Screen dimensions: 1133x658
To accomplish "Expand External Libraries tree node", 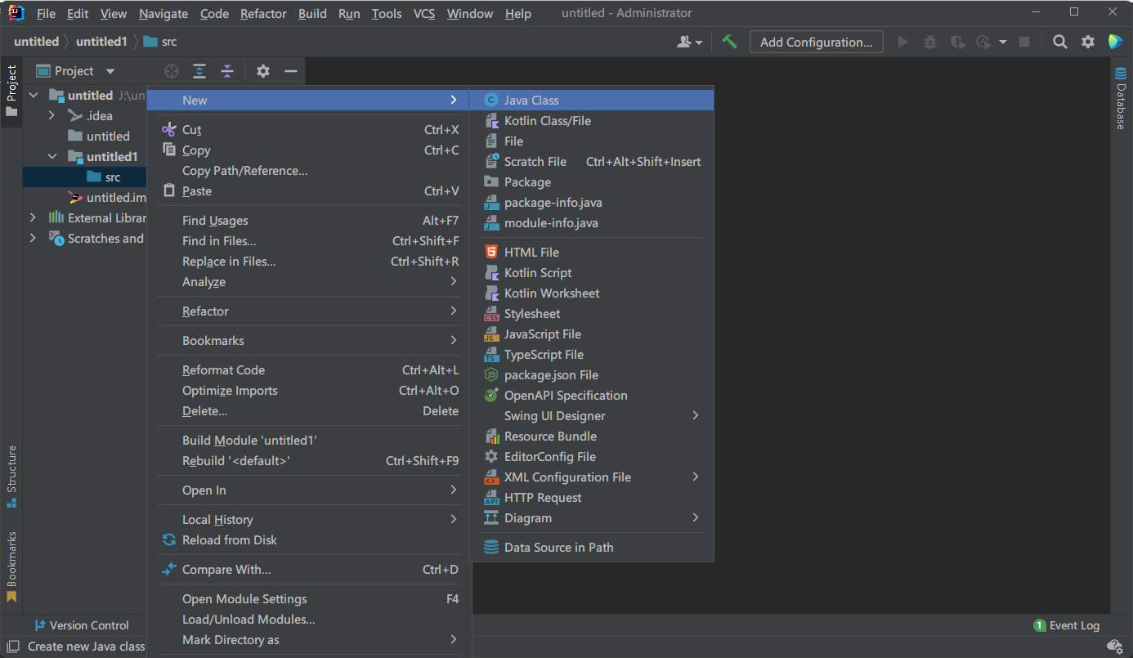I will [33, 217].
